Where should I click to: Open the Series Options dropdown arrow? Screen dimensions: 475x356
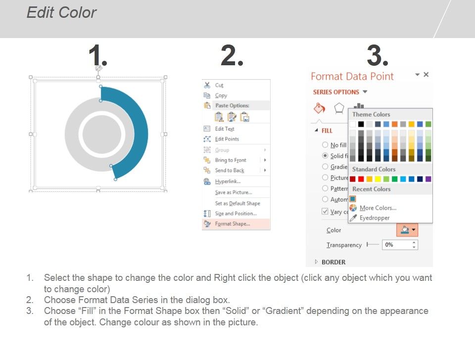(x=365, y=92)
